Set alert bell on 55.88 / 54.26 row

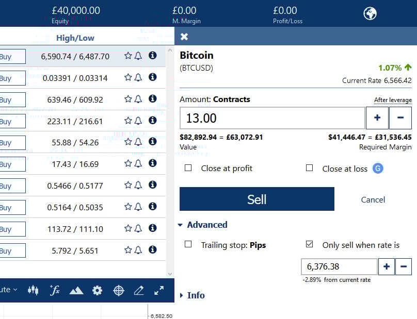click(x=138, y=142)
